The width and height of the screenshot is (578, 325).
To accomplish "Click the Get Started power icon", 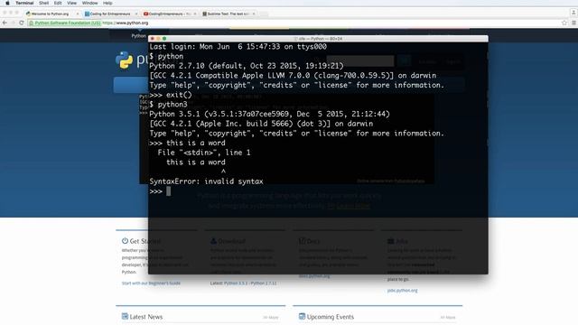I will coord(125,241).
